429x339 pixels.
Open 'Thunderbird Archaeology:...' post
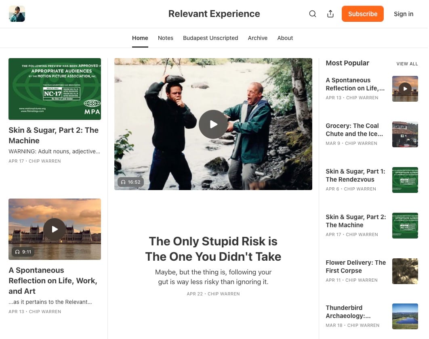click(348, 312)
